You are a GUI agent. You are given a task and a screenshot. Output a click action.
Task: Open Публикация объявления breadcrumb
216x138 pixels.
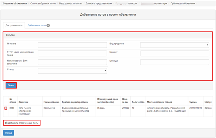pos(183,3)
